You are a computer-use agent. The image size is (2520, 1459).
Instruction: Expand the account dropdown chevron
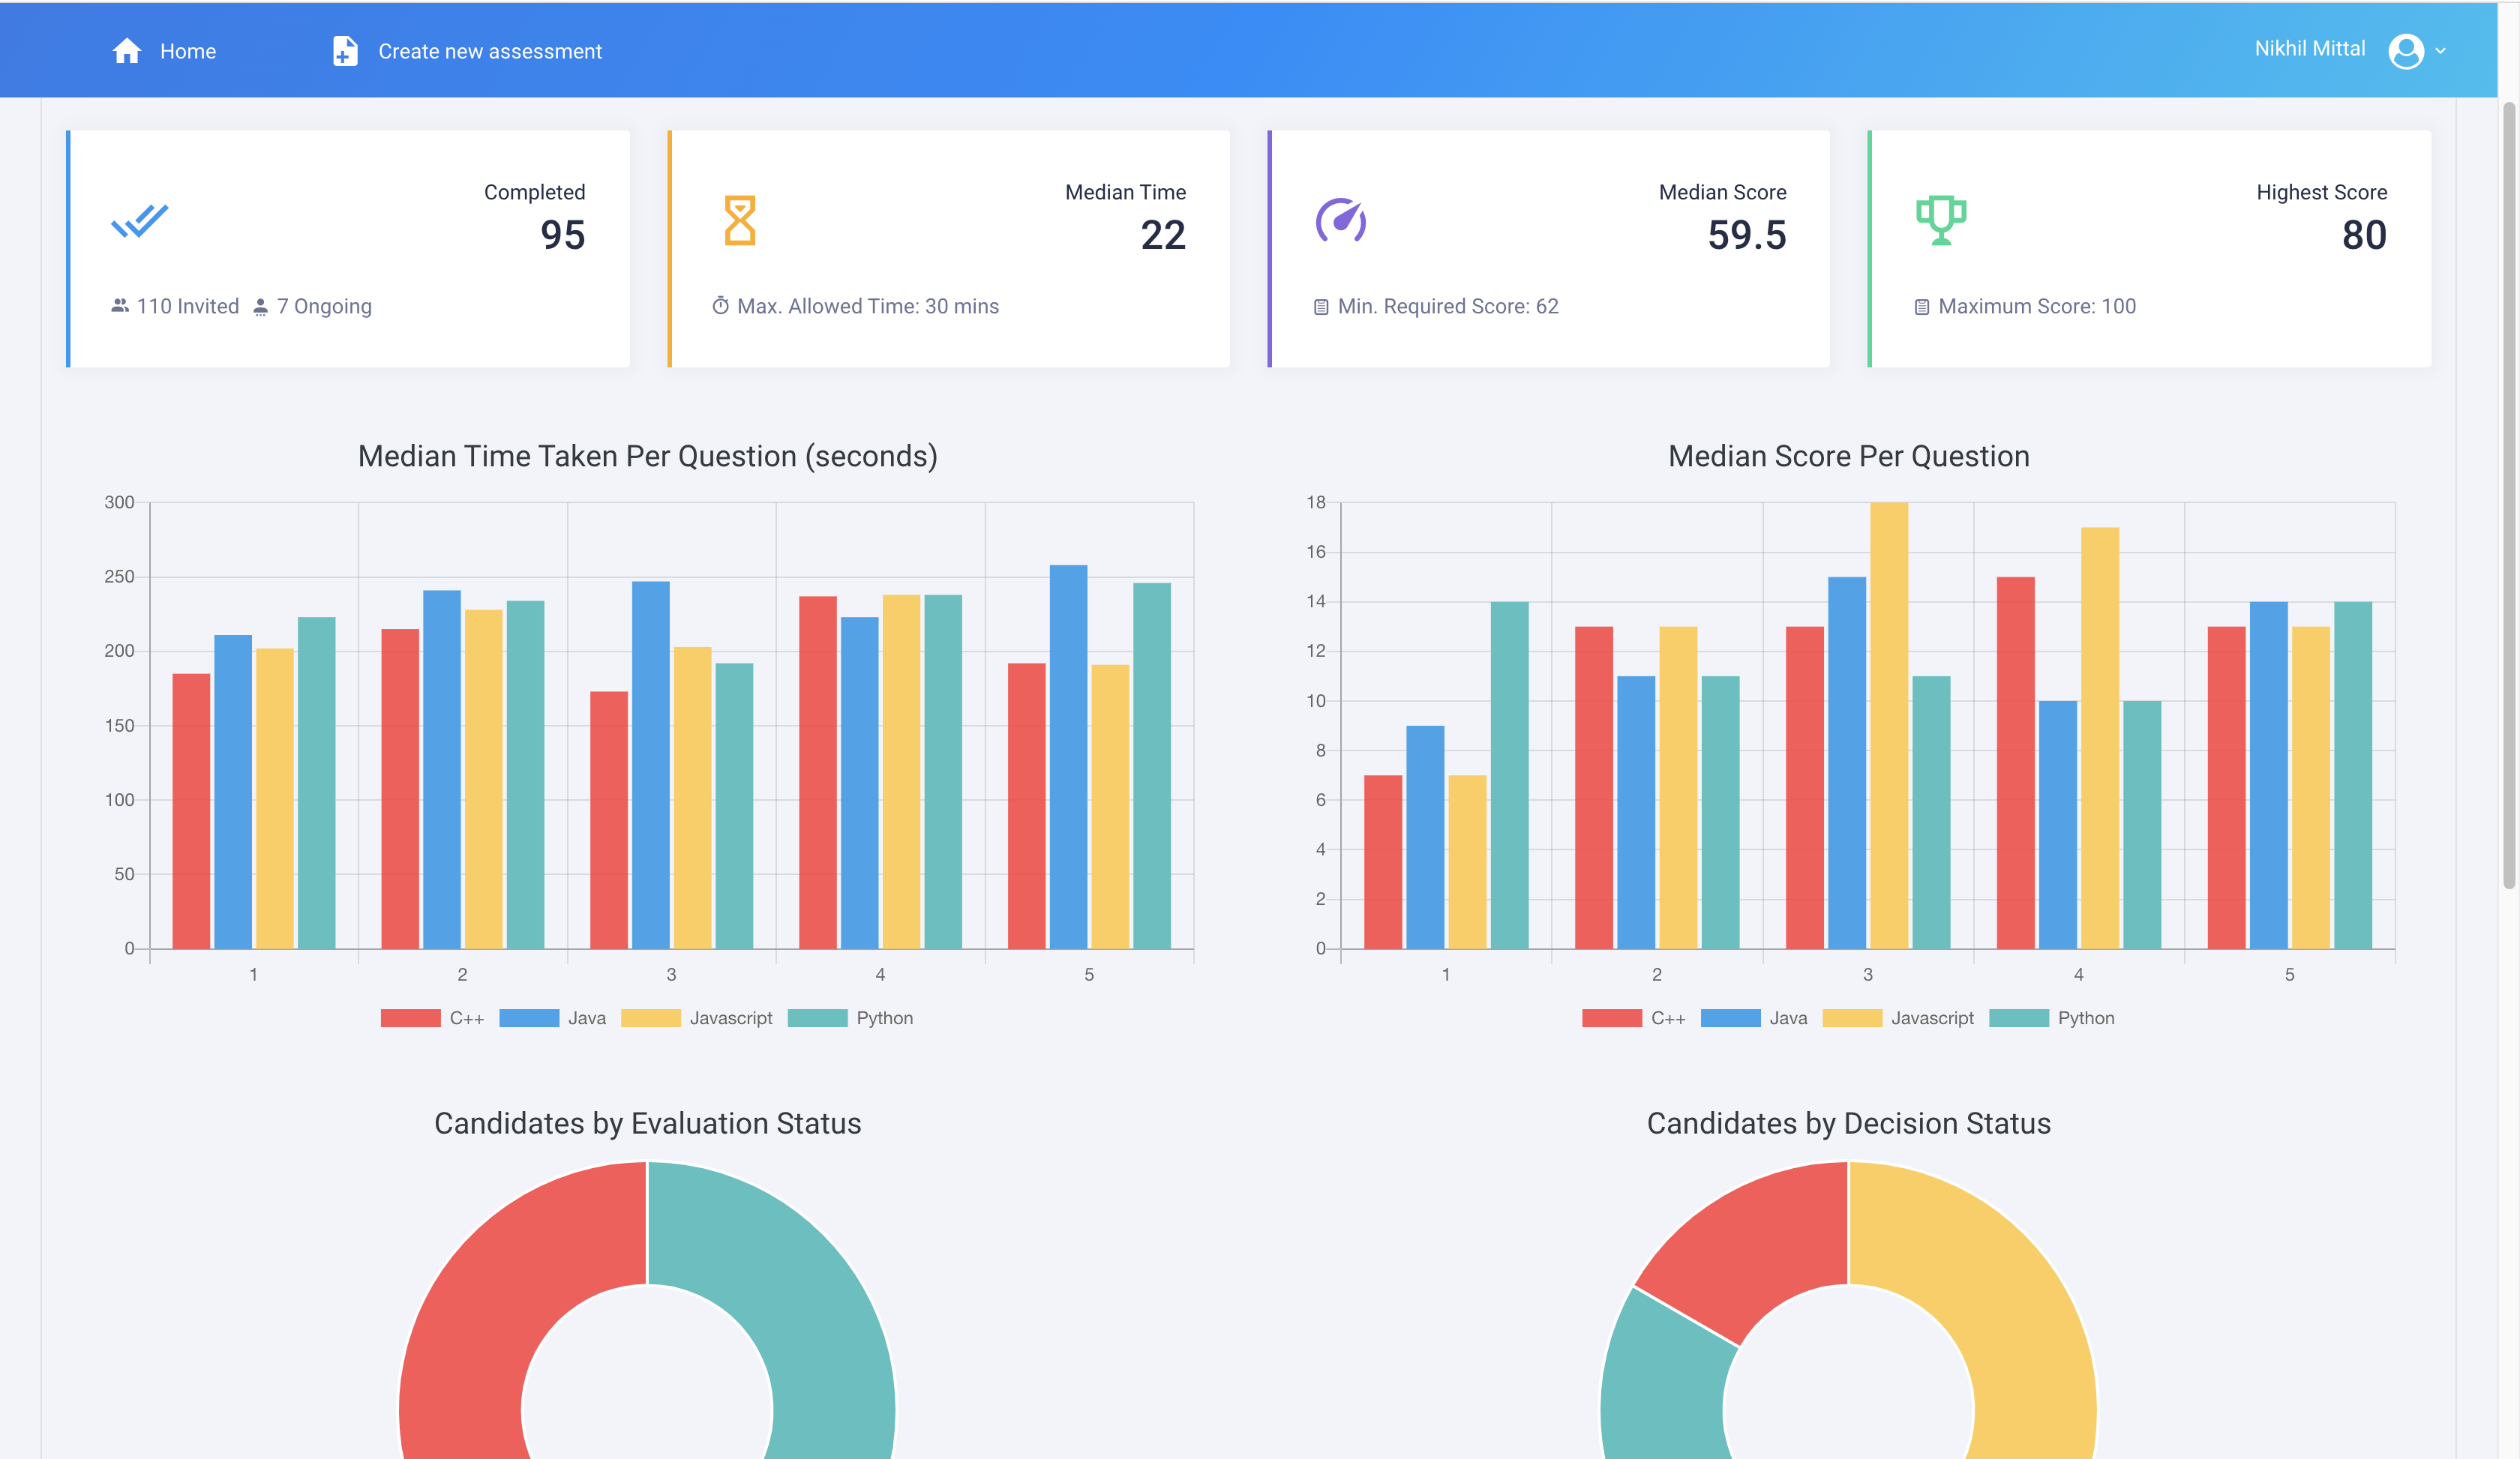point(2441,51)
